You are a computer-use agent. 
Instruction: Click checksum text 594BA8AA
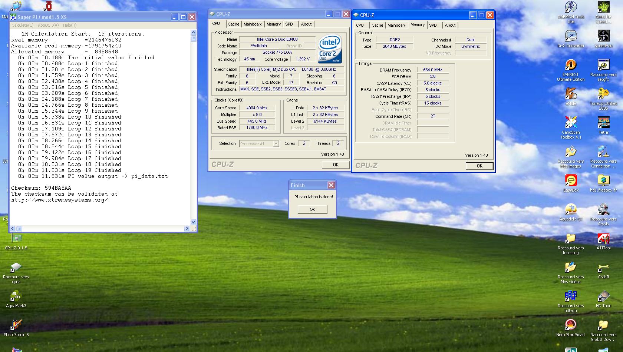(58, 188)
